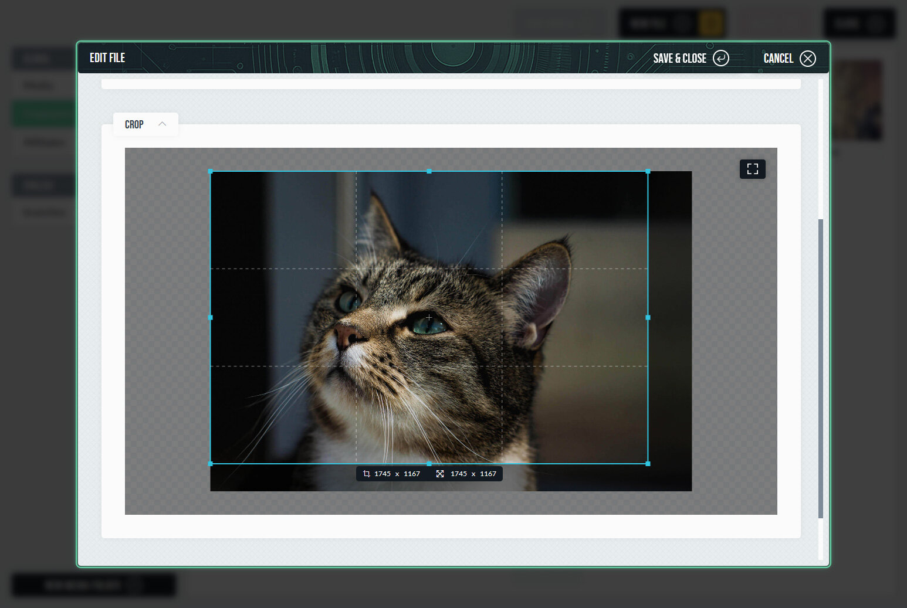This screenshot has height=608, width=907.
Task: Click the Edit File dialog title
Action: click(x=107, y=57)
